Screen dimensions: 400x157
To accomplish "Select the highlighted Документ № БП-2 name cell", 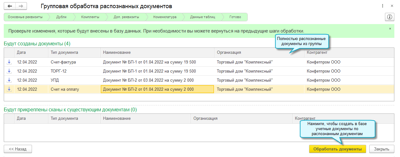I will [157, 89].
